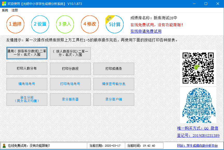Open the '2 设置' circular step icon

click(x=40, y=24)
